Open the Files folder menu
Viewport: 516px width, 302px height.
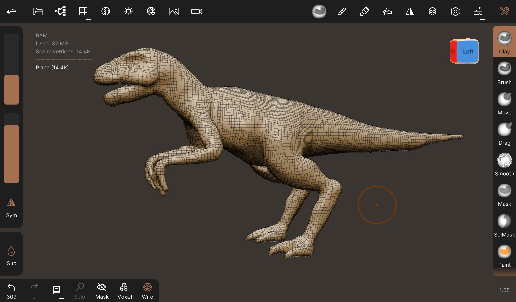tap(38, 11)
